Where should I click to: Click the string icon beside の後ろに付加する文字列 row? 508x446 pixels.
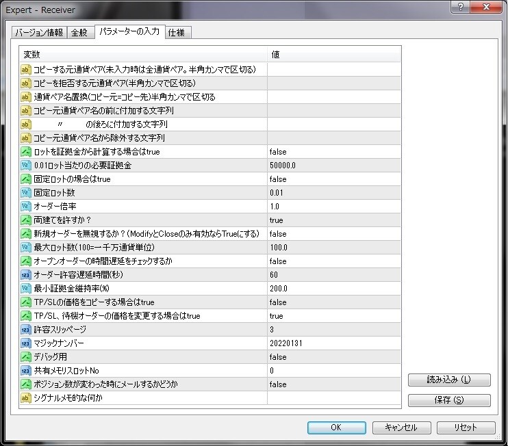tap(25, 124)
